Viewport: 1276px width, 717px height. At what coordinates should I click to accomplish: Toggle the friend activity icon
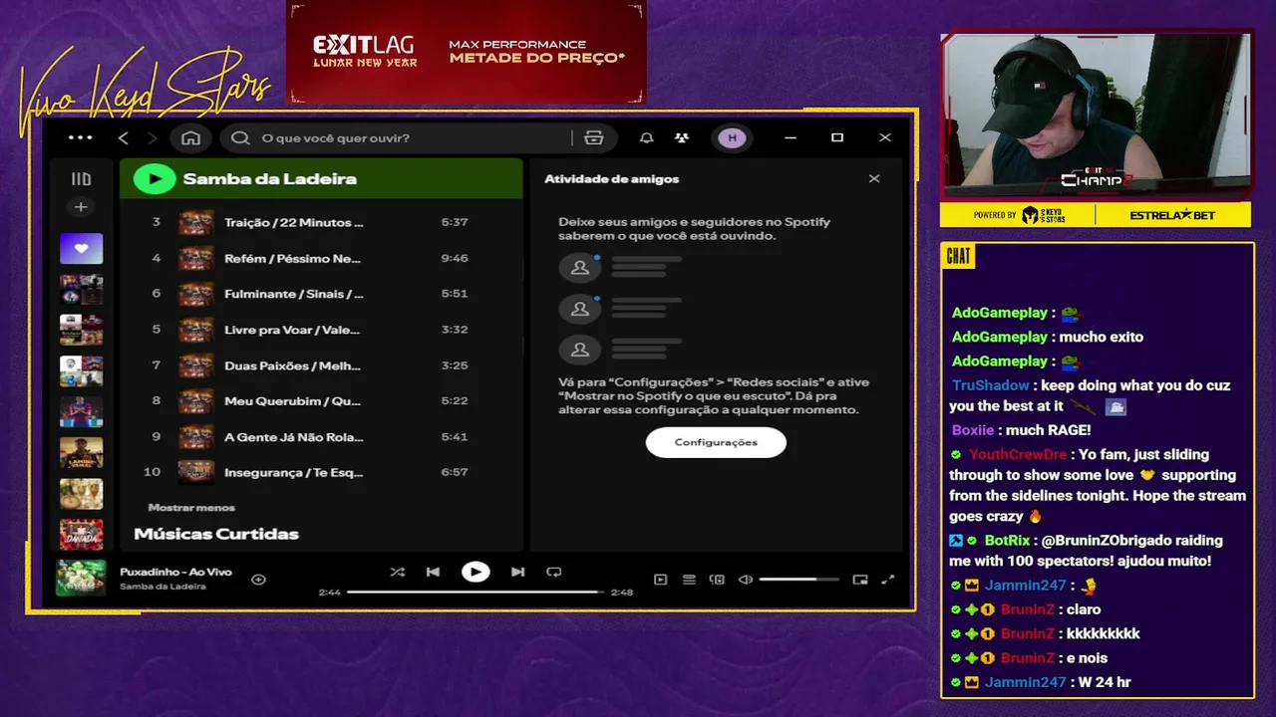[x=681, y=137]
